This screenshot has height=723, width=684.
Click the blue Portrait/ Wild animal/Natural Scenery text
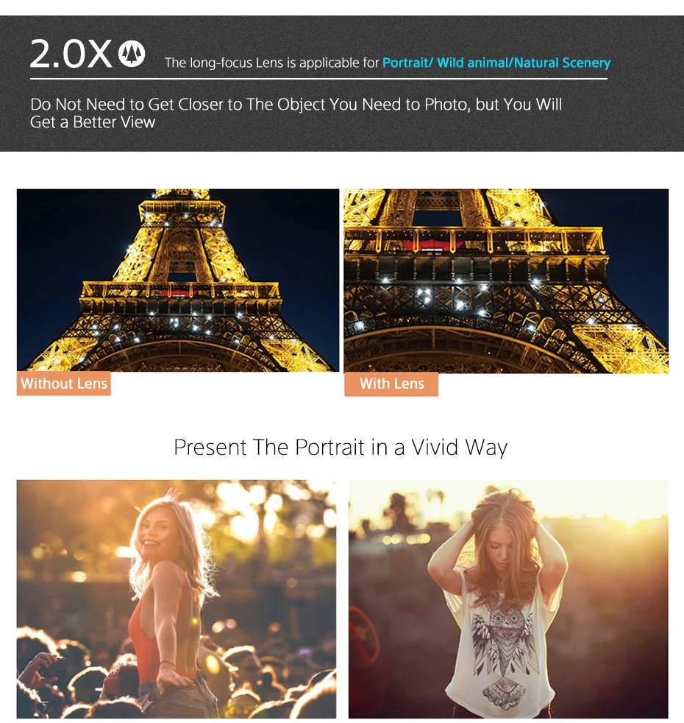pos(496,63)
